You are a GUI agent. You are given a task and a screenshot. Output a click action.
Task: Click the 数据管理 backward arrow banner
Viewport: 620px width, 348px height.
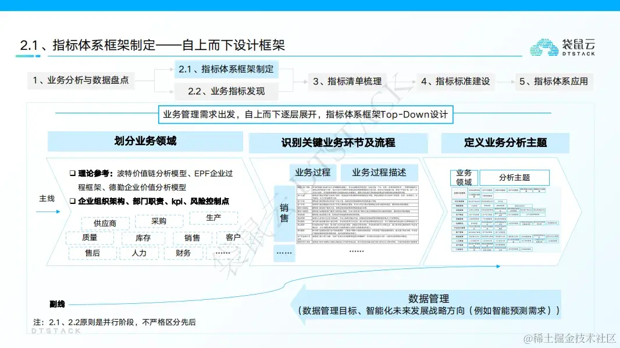pos(427,303)
